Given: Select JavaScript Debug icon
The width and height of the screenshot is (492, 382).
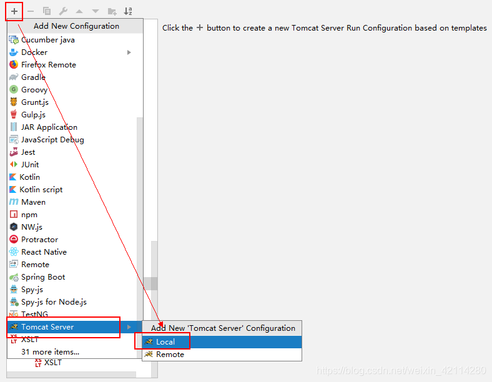Looking at the screenshot, I should pyautogui.click(x=14, y=140).
